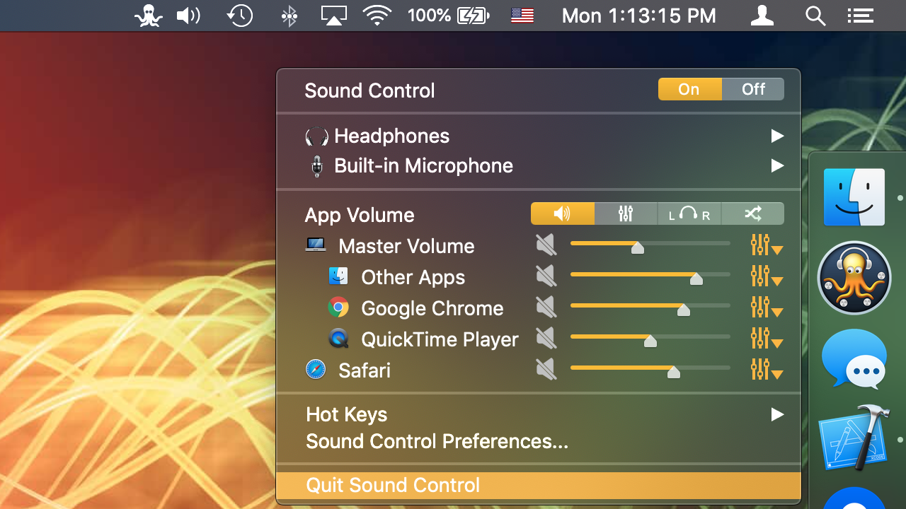The width and height of the screenshot is (906, 509).
Task: Open the Time Machine menu bar icon
Action: coord(240,15)
